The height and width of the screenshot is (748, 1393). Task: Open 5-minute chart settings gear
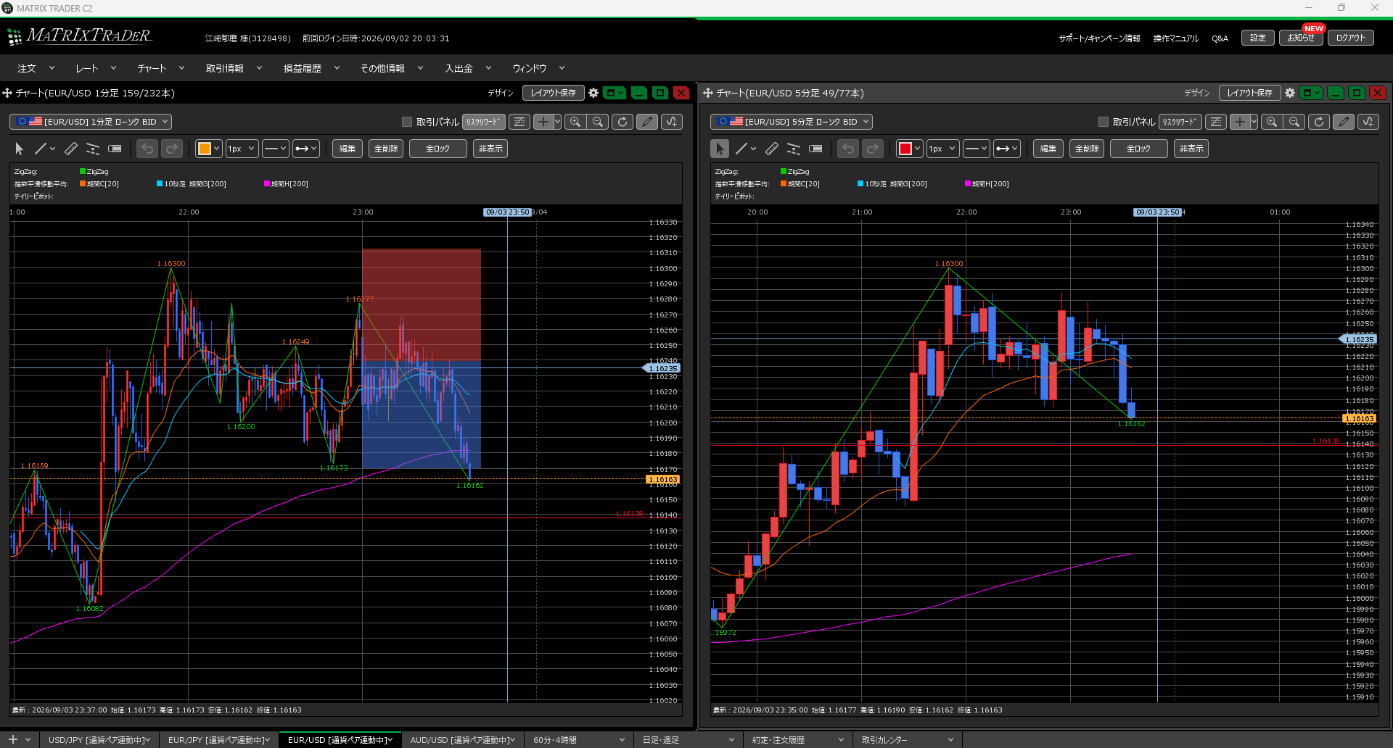click(x=1290, y=93)
